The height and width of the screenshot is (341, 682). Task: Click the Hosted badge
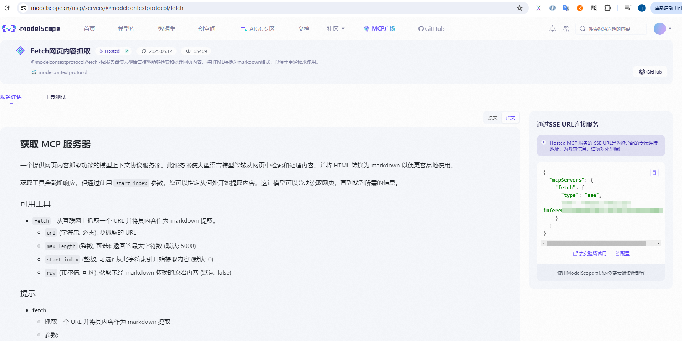pos(113,51)
